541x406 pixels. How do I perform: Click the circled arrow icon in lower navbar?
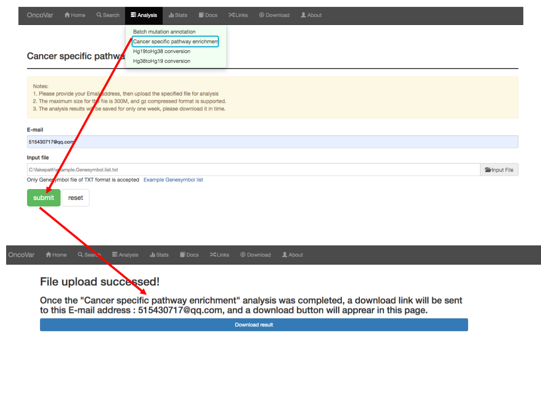[243, 255]
